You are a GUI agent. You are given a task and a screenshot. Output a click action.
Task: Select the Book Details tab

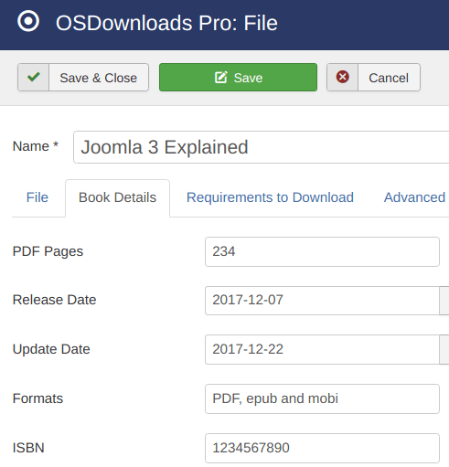click(117, 197)
